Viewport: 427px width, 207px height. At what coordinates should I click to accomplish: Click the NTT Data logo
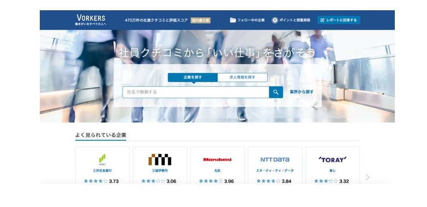[x=275, y=159]
